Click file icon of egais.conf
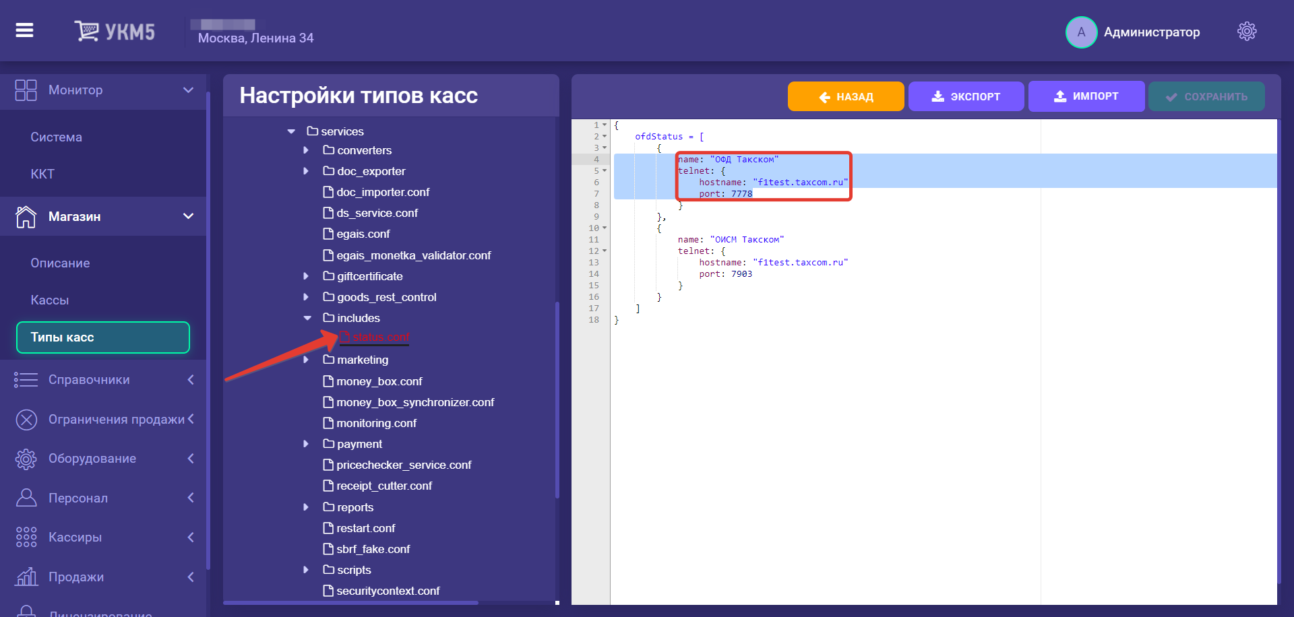The height and width of the screenshot is (617, 1294). pos(328,234)
